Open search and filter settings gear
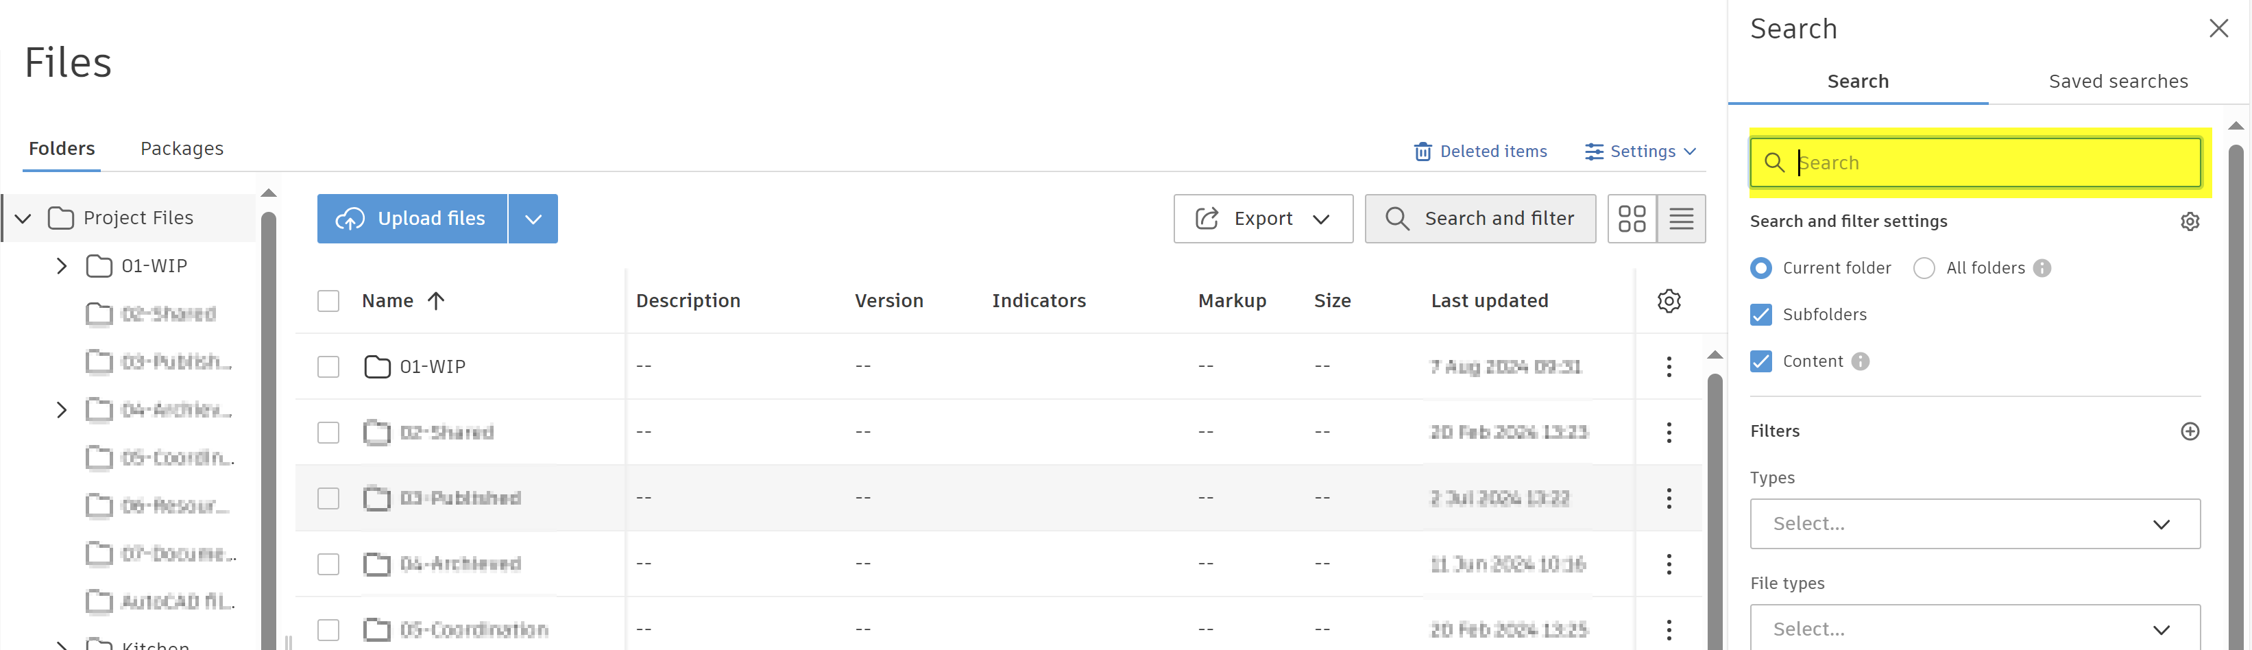2252x650 pixels. point(2189,221)
